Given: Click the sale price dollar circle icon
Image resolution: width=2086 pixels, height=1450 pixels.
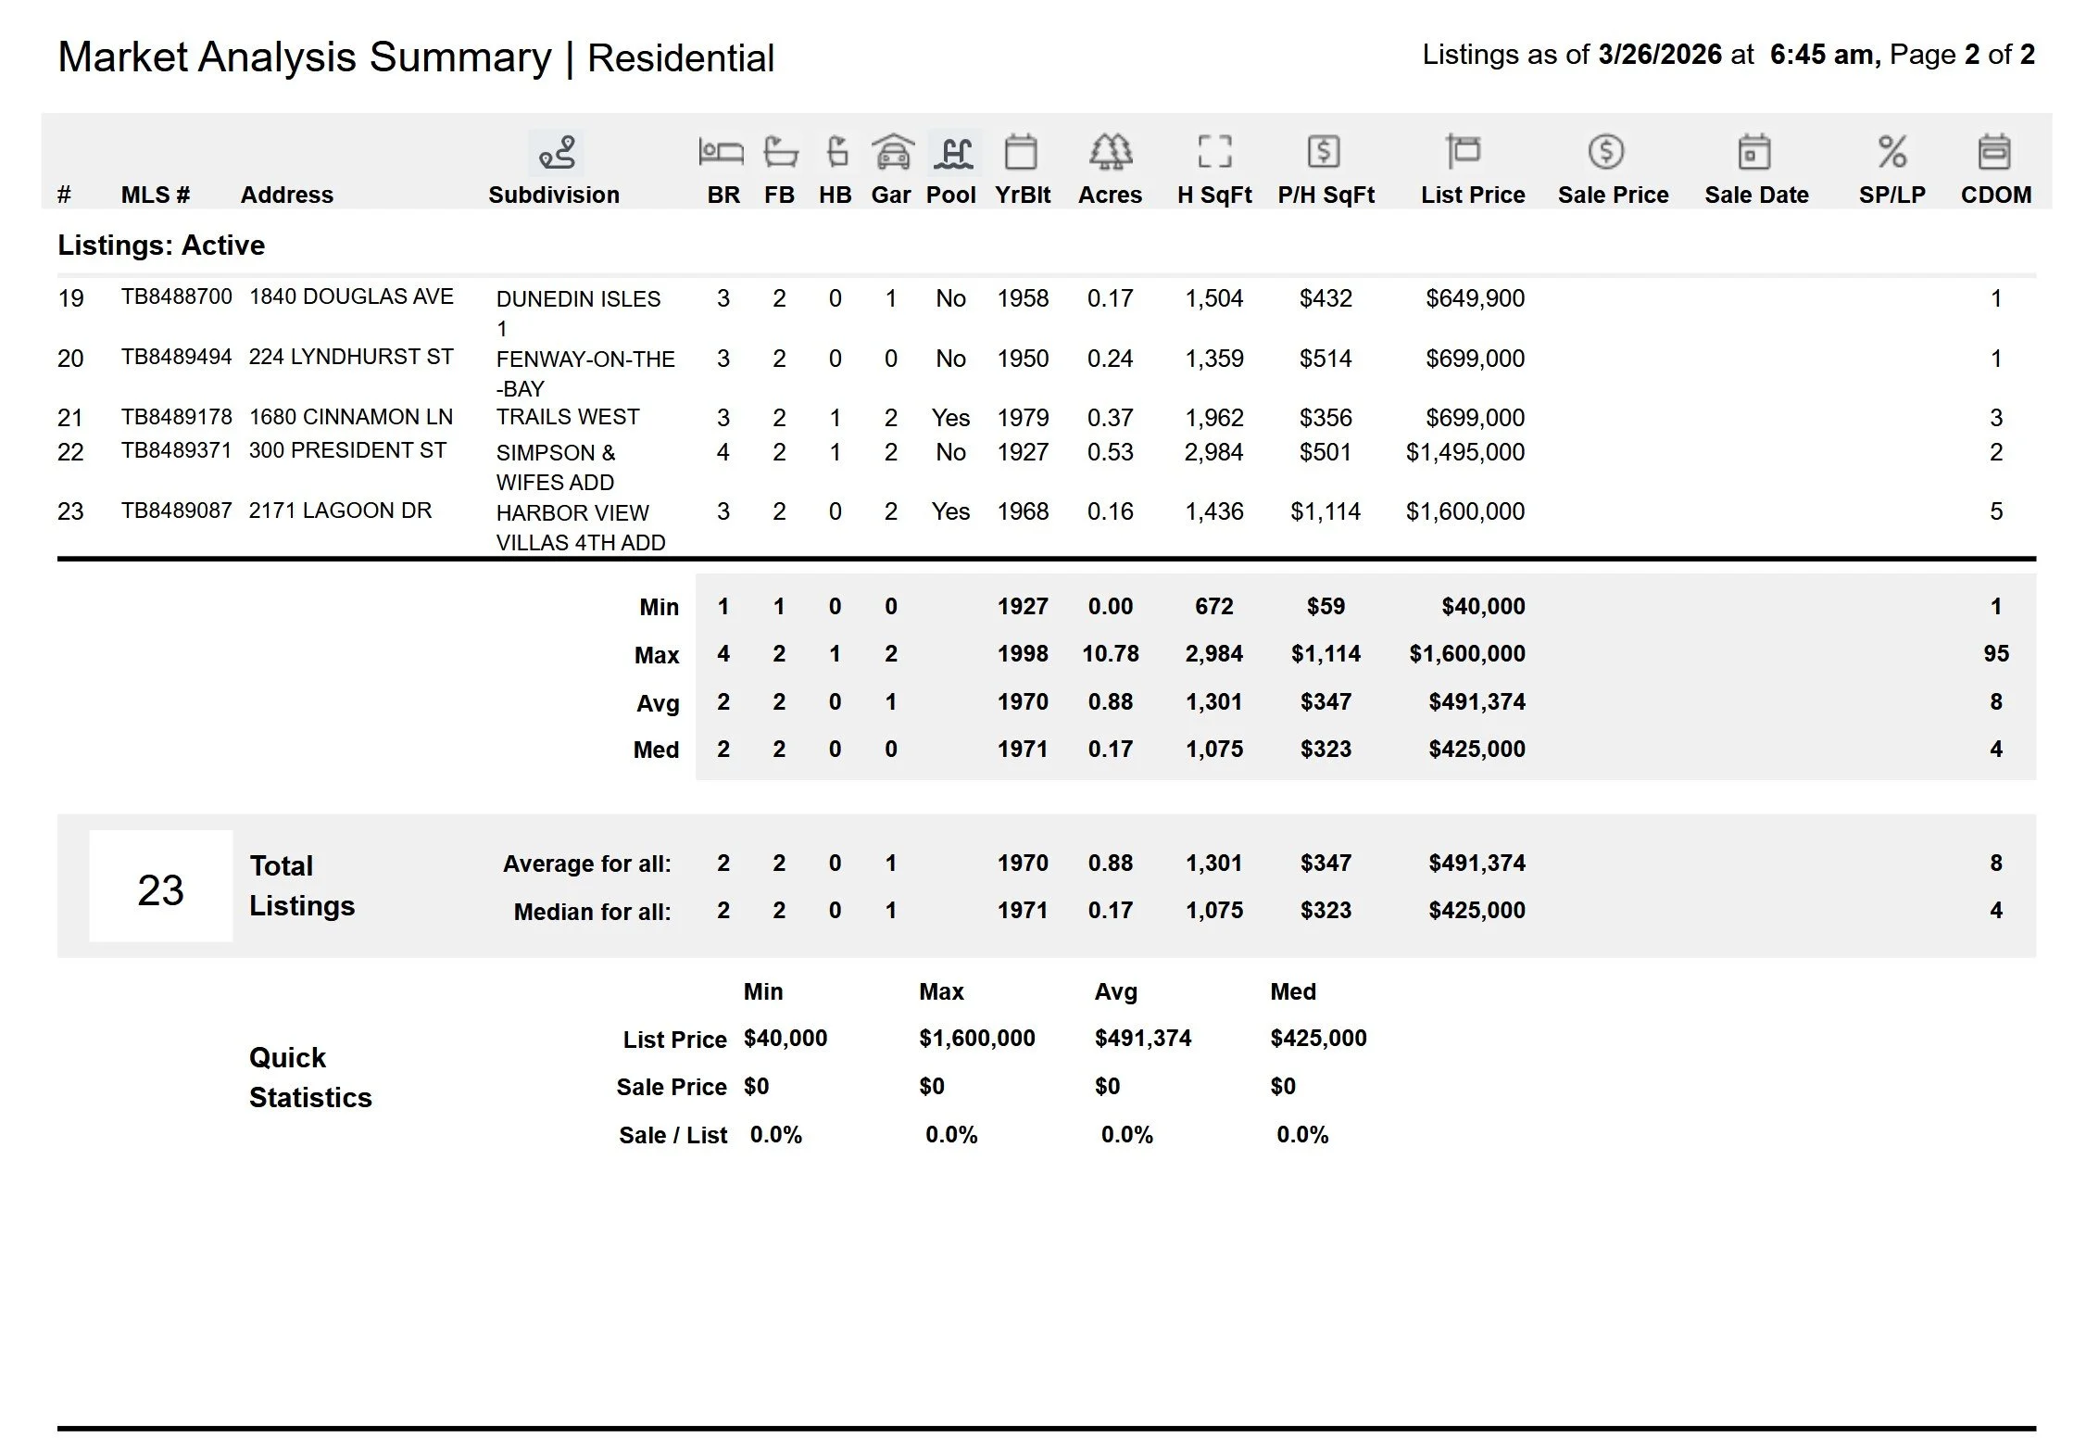Looking at the screenshot, I should coord(1605,152).
